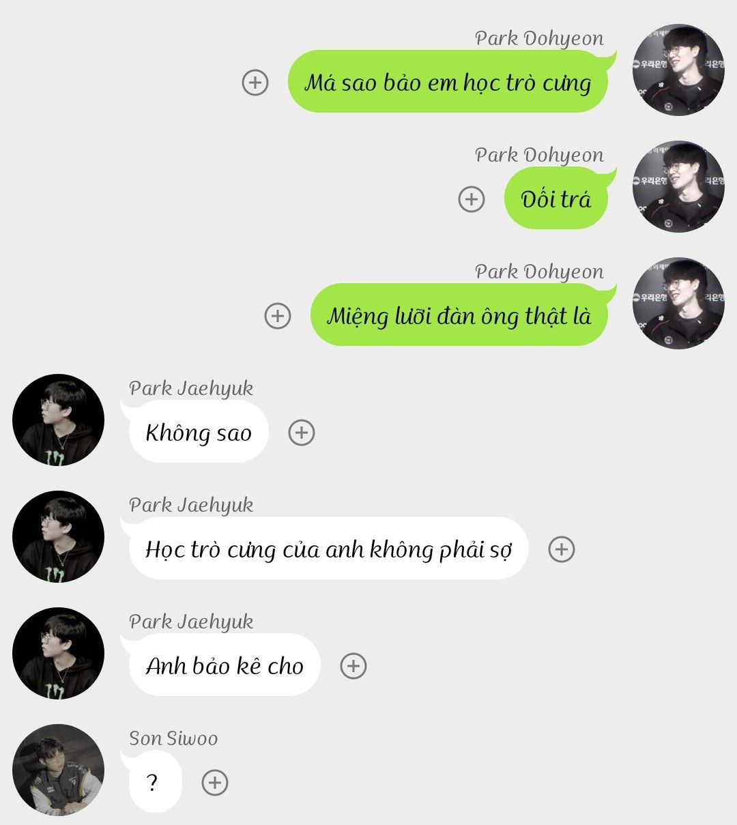Tap the plus icon beside "Anh bảo kê cho"
Viewport: 737px width, 825px height.
click(353, 666)
